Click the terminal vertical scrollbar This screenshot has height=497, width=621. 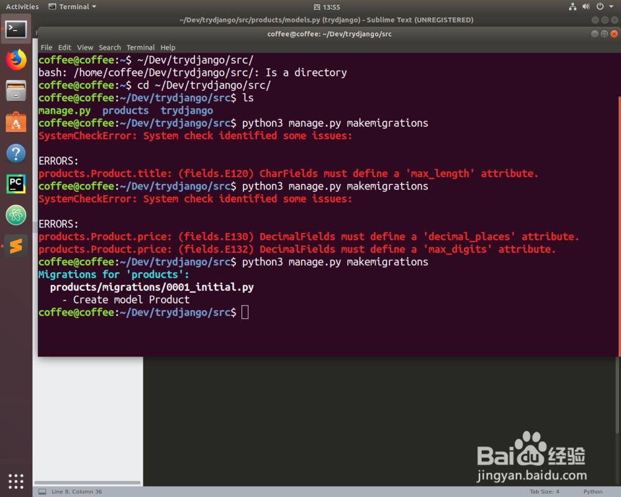(619, 226)
